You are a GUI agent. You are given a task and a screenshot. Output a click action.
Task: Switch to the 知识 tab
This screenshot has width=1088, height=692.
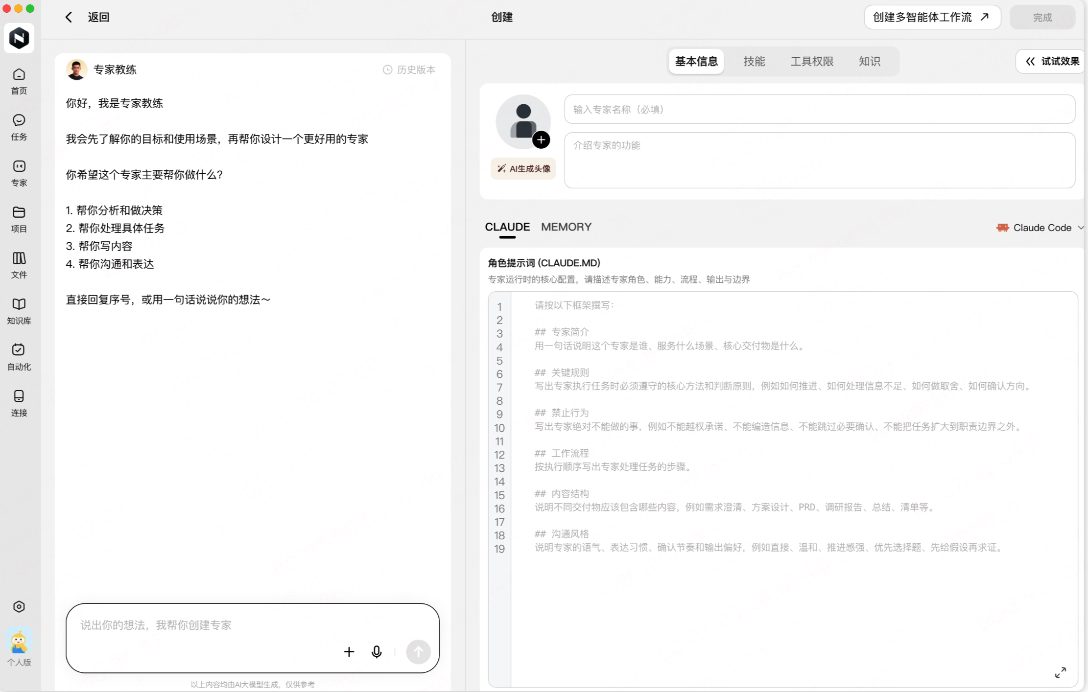coord(870,61)
